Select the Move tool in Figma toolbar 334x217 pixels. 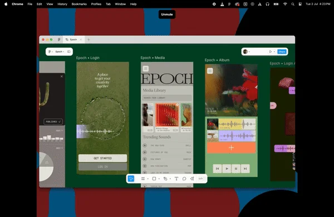[x=131, y=179]
